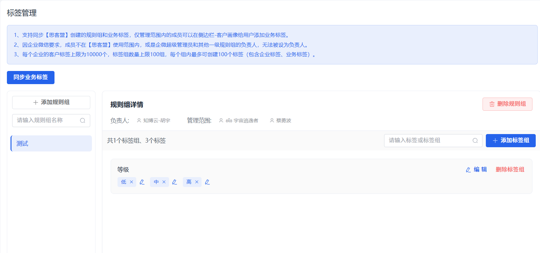This screenshot has width=540, height=253.
Task: Remove the 高 tag with its X
Action: point(197,182)
